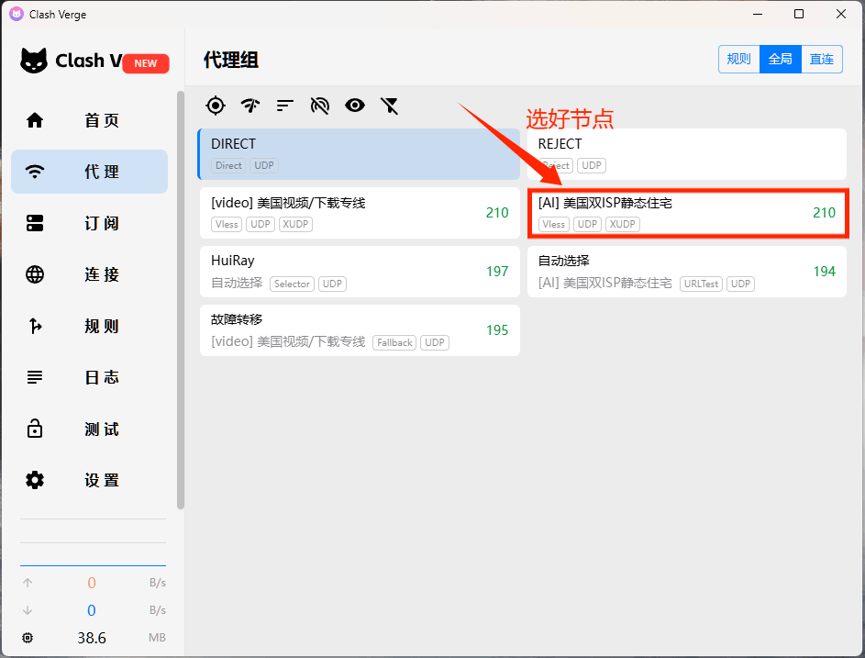Click the text-lines icon for 日志

point(35,377)
